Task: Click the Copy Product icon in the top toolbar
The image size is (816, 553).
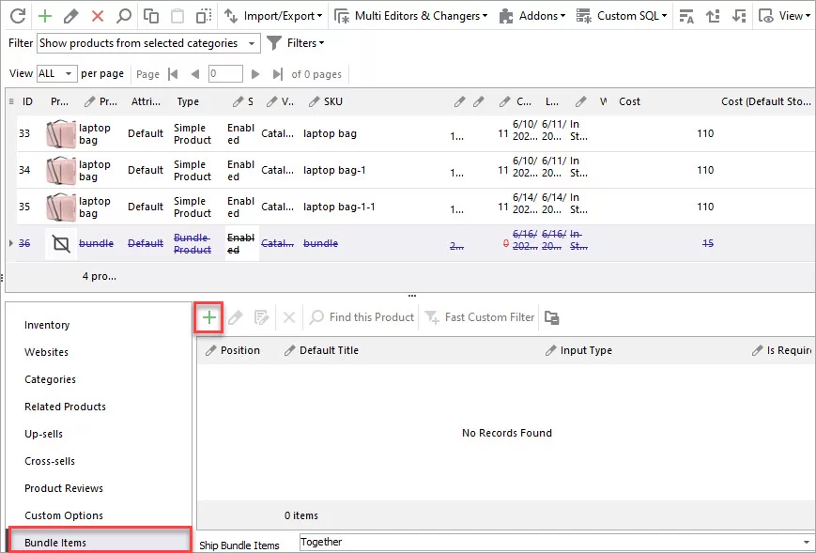Action: pyautogui.click(x=151, y=16)
